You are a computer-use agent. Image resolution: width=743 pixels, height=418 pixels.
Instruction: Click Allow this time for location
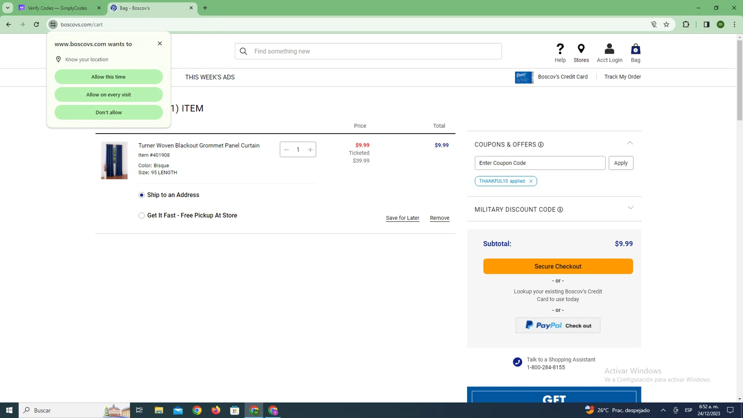tap(108, 77)
